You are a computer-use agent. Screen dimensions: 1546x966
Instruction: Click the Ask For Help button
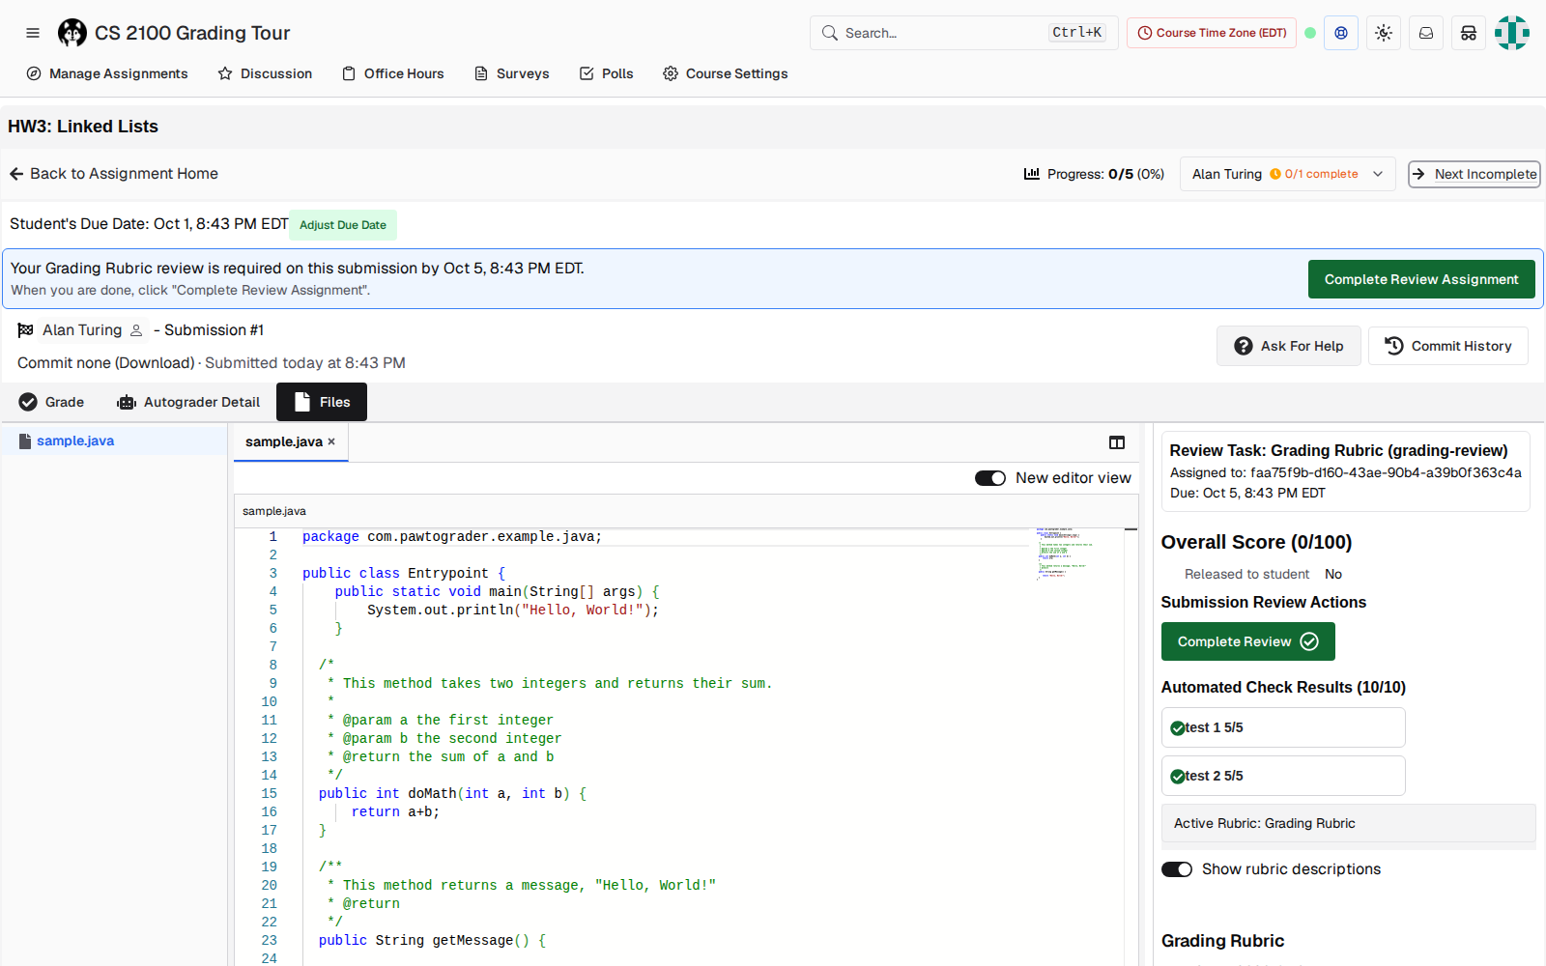1288,346
